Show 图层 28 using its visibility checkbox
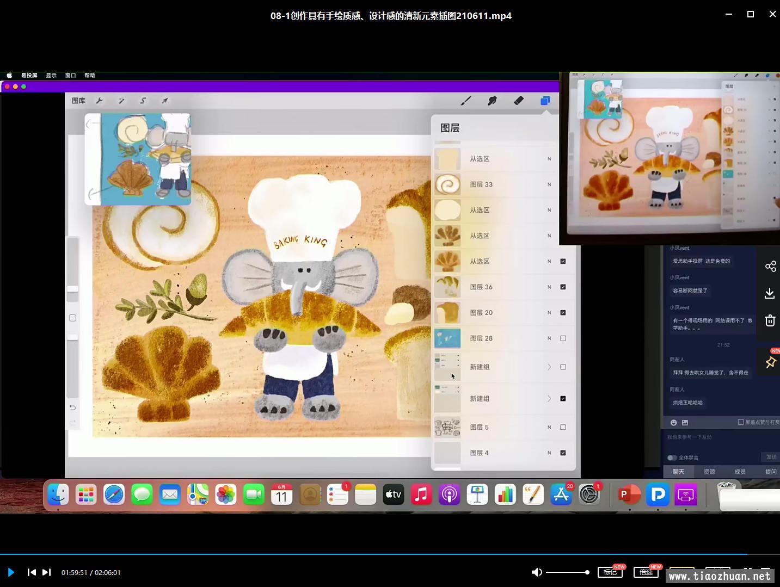The height and width of the screenshot is (587, 780). pyautogui.click(x=563, y=338)
